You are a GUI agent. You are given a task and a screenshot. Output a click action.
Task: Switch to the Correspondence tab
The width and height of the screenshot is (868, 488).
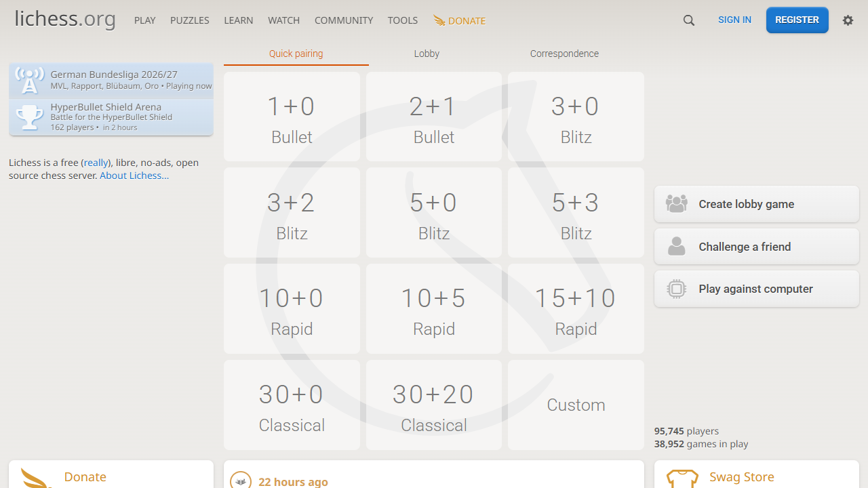coord(564,54)
